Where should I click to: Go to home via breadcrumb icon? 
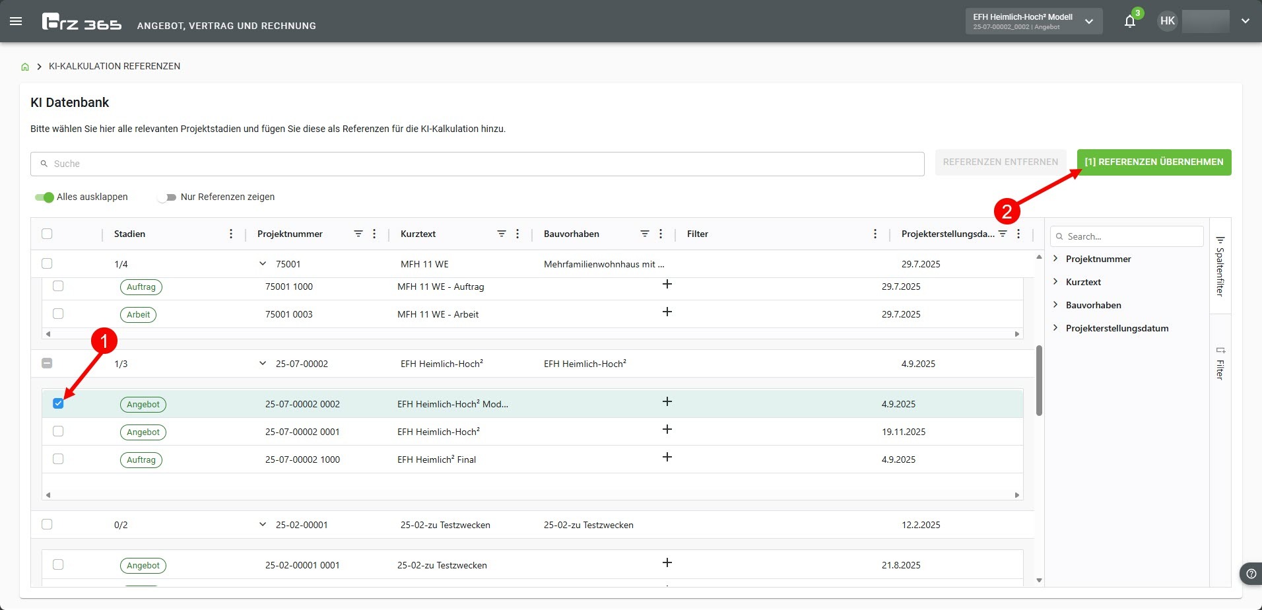click(25, 67)
